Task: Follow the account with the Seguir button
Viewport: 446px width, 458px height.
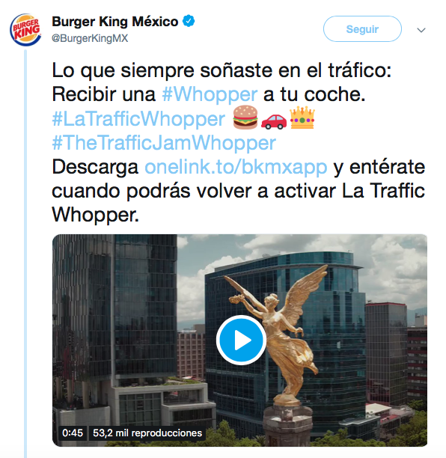Action: [x=362, y=29]
